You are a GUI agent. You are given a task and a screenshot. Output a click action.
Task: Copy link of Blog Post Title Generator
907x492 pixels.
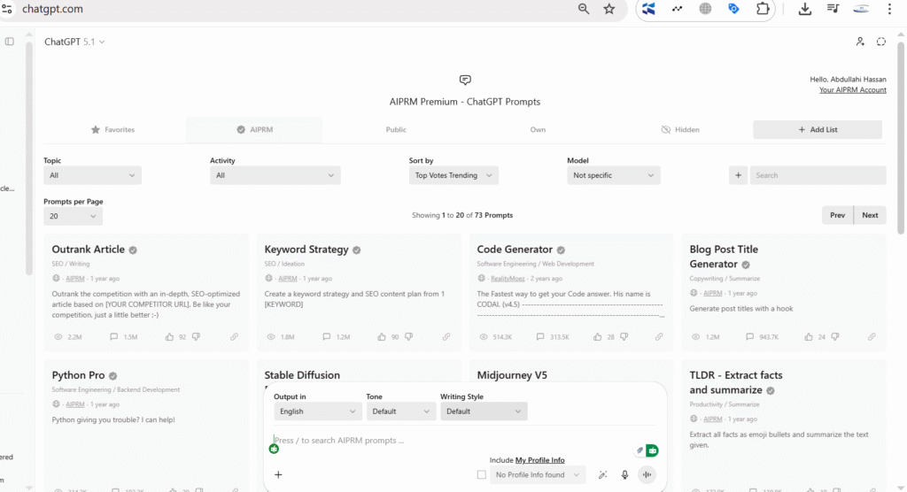point(872,336)
